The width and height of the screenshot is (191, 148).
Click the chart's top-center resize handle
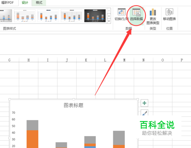pos(74,99)
